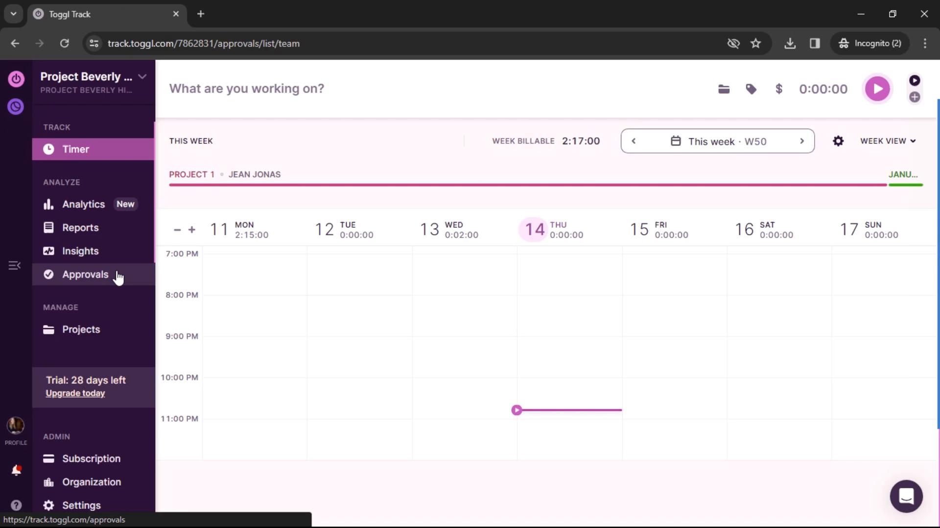Switch to previous week using arrow
Screen dimensions: 940x528
(634, 141)
